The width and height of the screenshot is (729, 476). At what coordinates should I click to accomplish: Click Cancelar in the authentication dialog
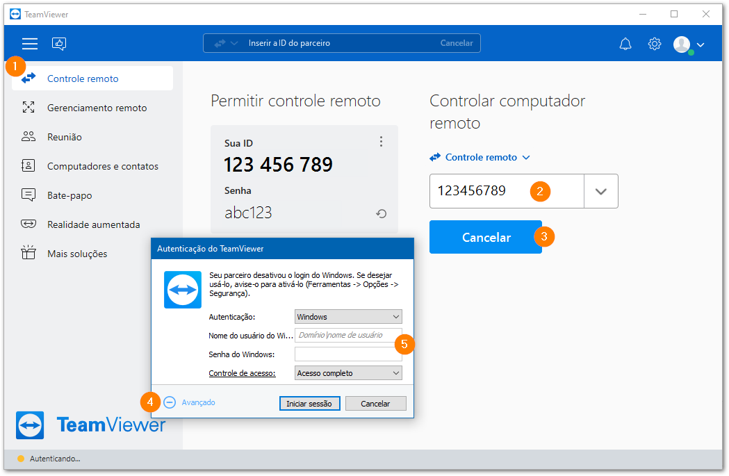point(376,404)
